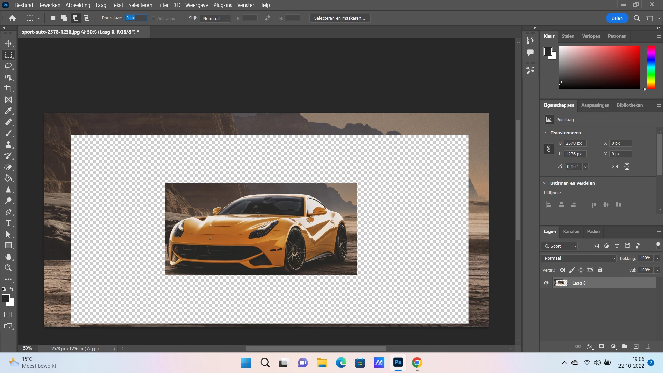Collapse the Transformeren section

tap(545, 133)
